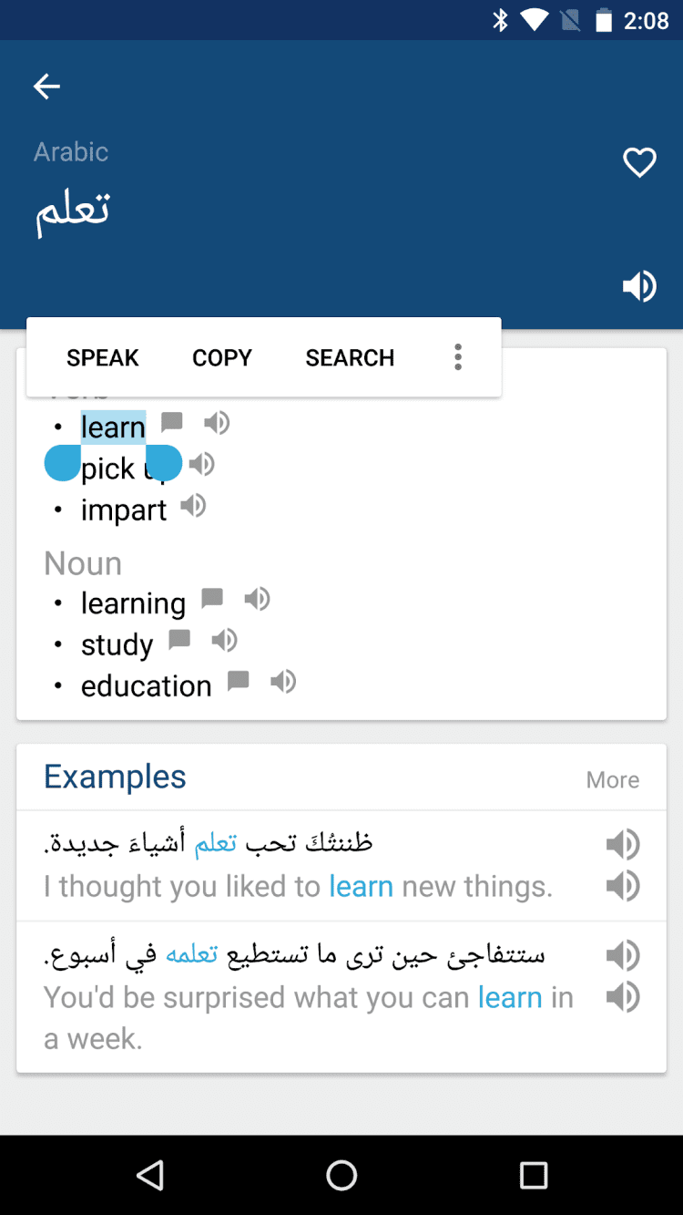The width and height of the screenshot is (683, 1215).
Task: Select SEARCH in the selection menu
Action: (350, 357)
